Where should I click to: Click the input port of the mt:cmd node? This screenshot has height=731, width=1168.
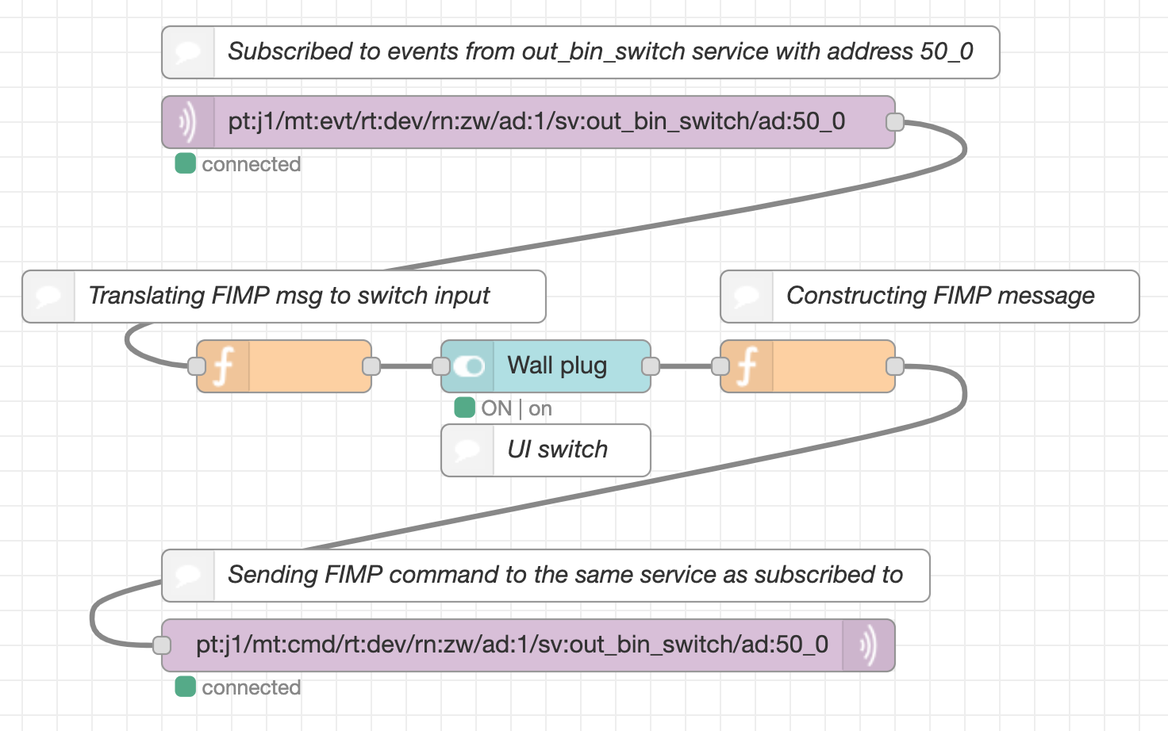pyautogui.click(x=162, y=645)
